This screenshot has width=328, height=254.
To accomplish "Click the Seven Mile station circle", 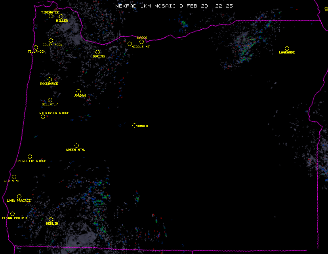I will click(x=14, y=177).
